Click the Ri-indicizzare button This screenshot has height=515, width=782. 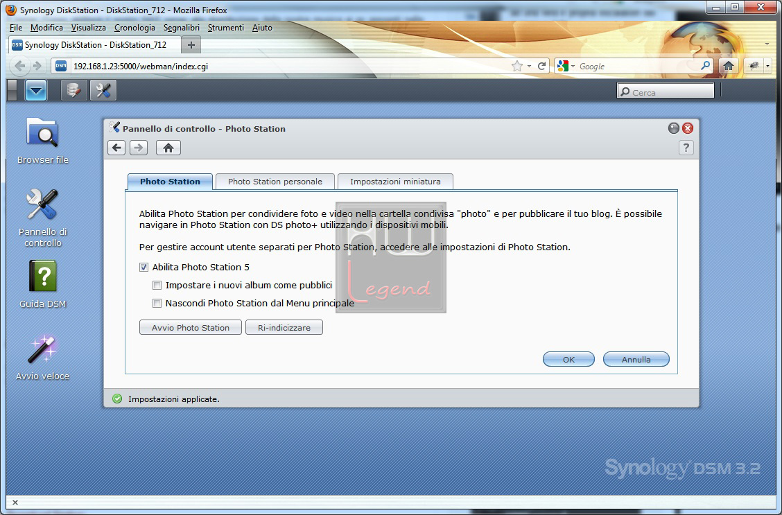284,328
